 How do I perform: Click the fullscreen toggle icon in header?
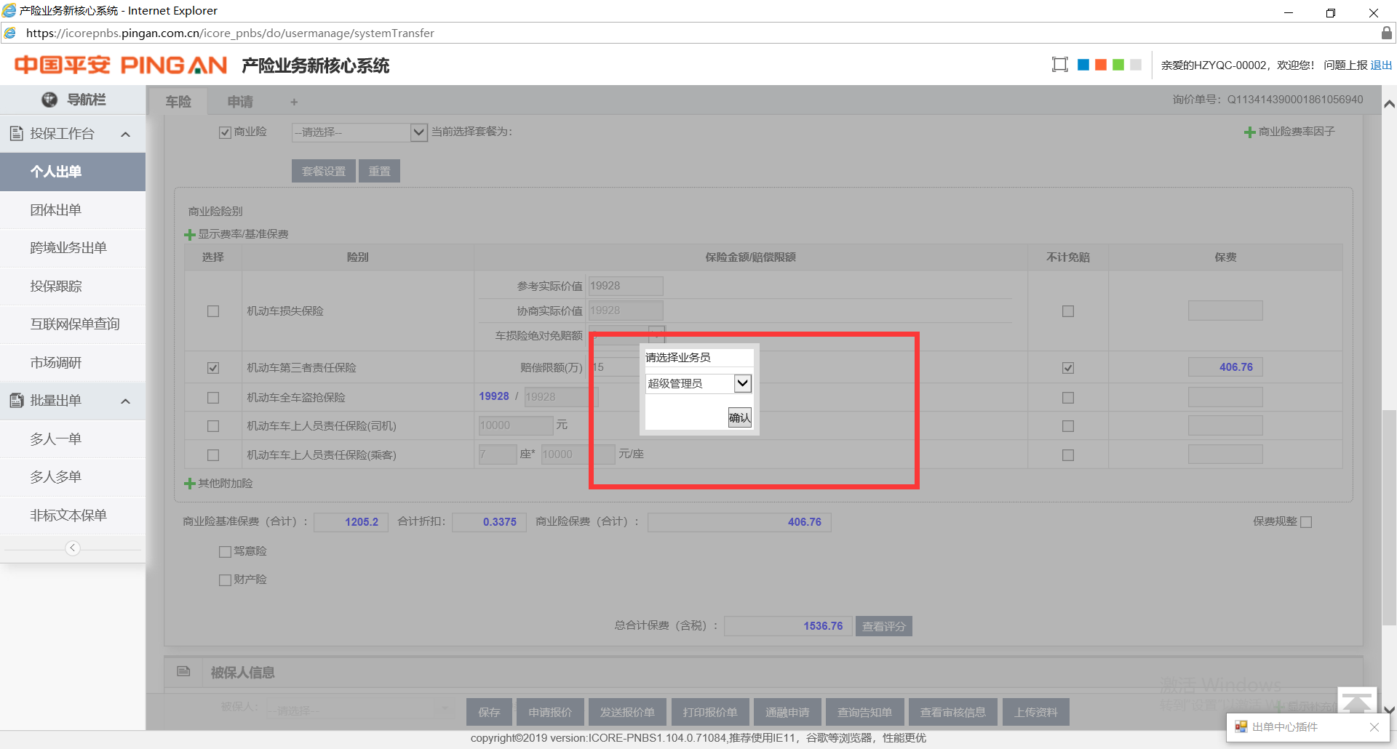pyautogui.click(x=1059, y=65)
